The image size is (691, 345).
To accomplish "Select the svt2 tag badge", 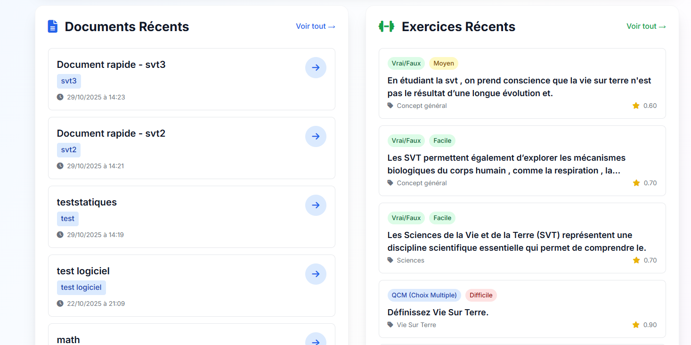I will pos(69,150).
